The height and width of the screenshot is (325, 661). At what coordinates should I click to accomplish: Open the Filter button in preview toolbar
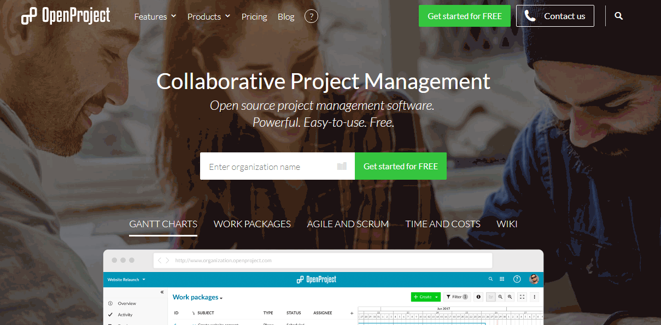(x=457, y=297)
